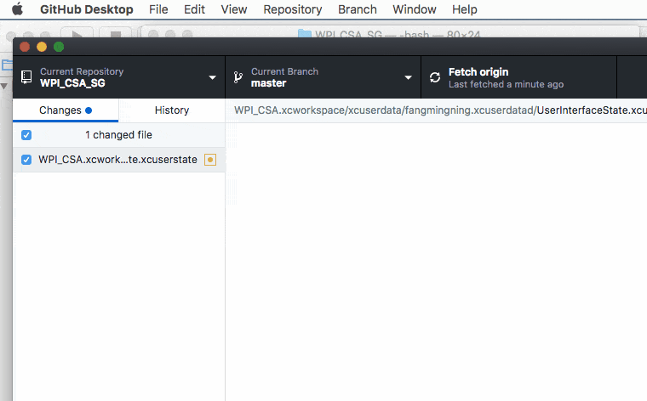Open the Branch menu
The image size is (647, 401).
358,9
